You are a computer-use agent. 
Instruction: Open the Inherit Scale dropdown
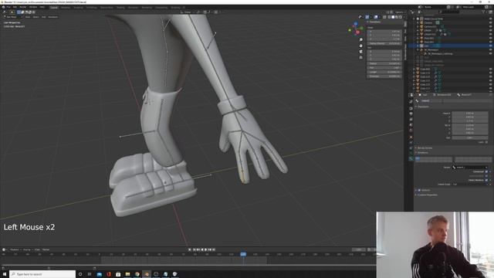[x=470, y=185]
